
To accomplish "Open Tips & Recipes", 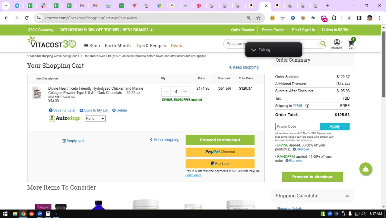I will pyautogui.click(x=151, y=46).
